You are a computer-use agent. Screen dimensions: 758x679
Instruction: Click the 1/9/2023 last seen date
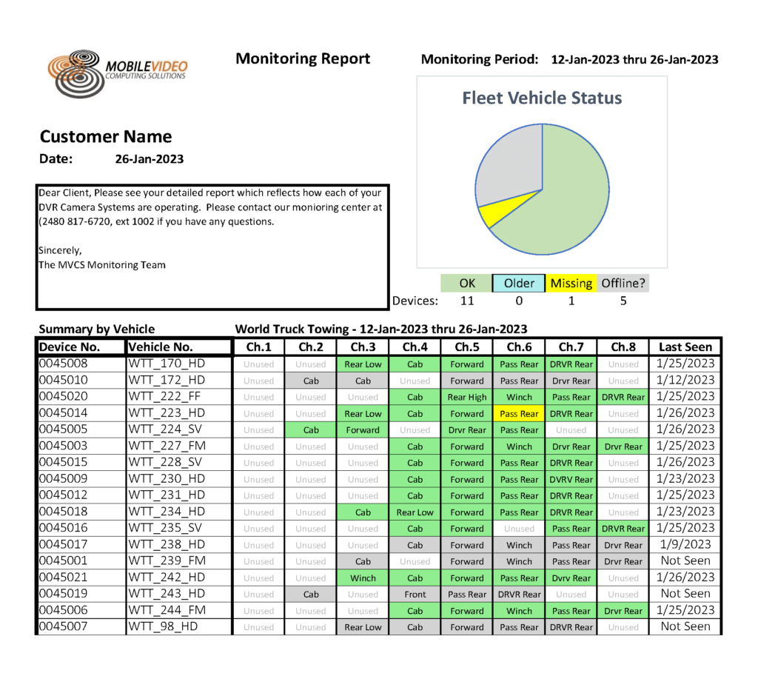pos(685,545)
